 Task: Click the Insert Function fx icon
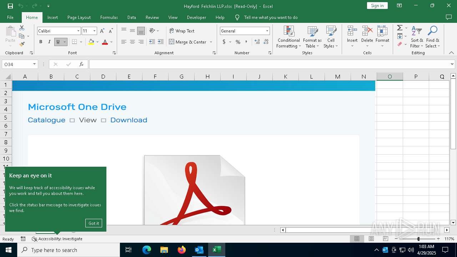(x=81, y=64)
